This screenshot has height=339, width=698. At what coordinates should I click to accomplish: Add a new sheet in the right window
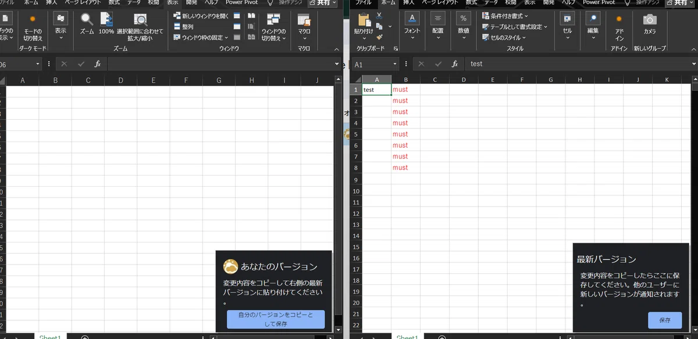click(x=441, y=337)
